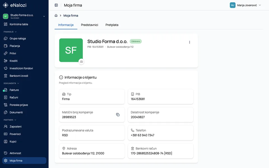Viewport: 269px width, 168px height.
Task: Click the Aktivnost history icon
Action: tap(6, 153)
